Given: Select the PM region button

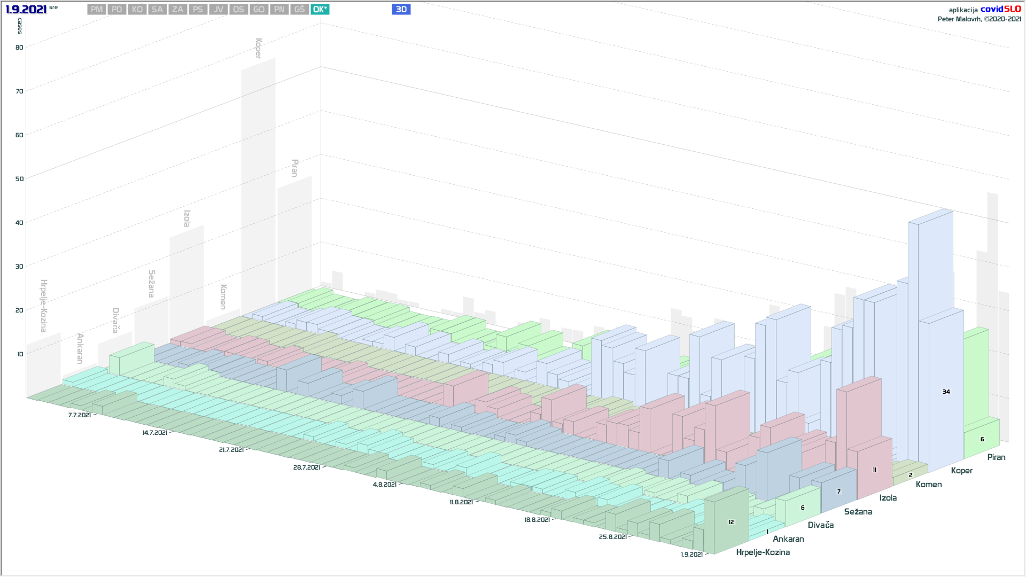Looking at the screenshot, I should (97, 10).
